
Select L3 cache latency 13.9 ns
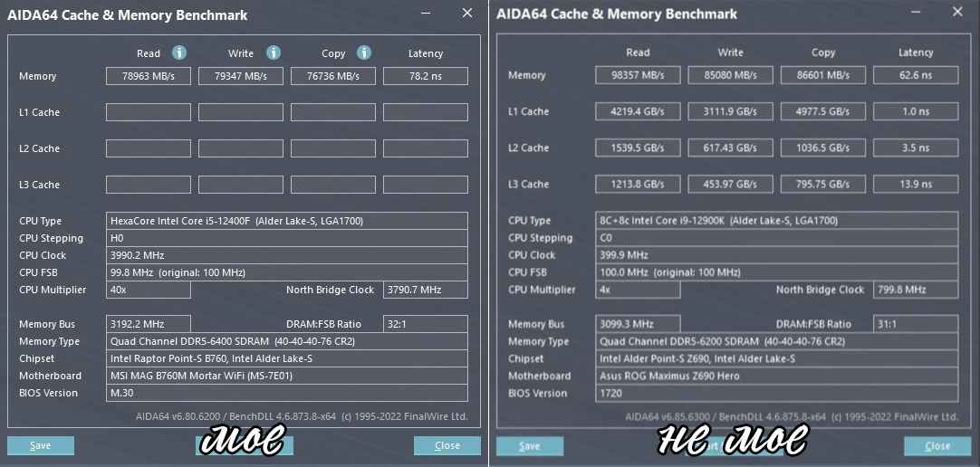pos(916,184)
